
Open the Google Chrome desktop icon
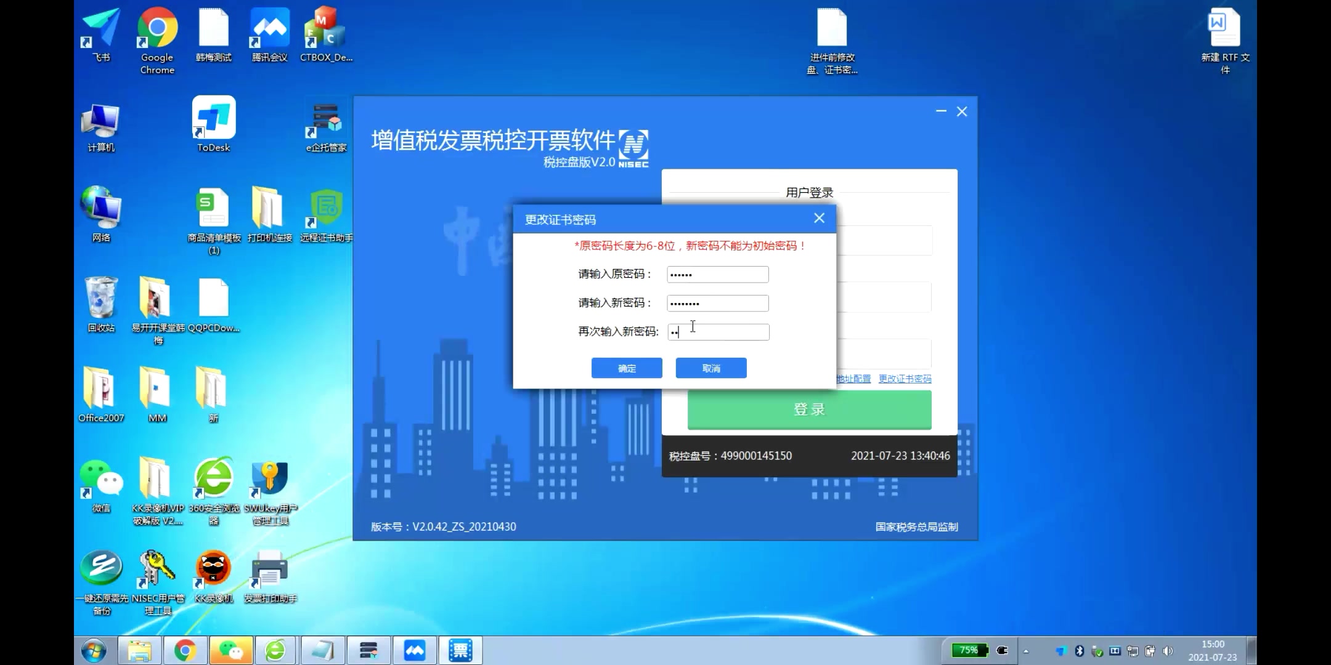tap(157, 40)
